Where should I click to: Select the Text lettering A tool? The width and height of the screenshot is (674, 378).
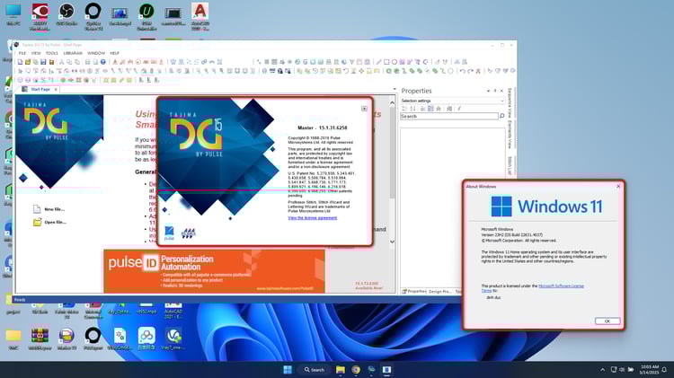[x=115, y=62]
